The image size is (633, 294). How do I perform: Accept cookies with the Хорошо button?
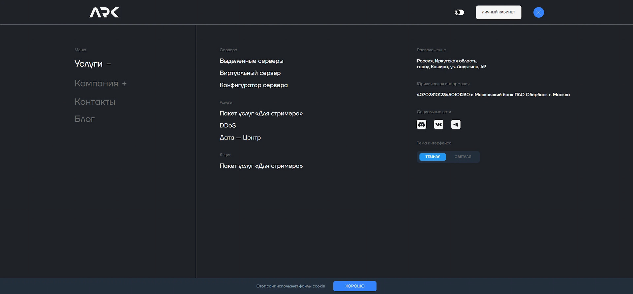click(x=354, y=286)
